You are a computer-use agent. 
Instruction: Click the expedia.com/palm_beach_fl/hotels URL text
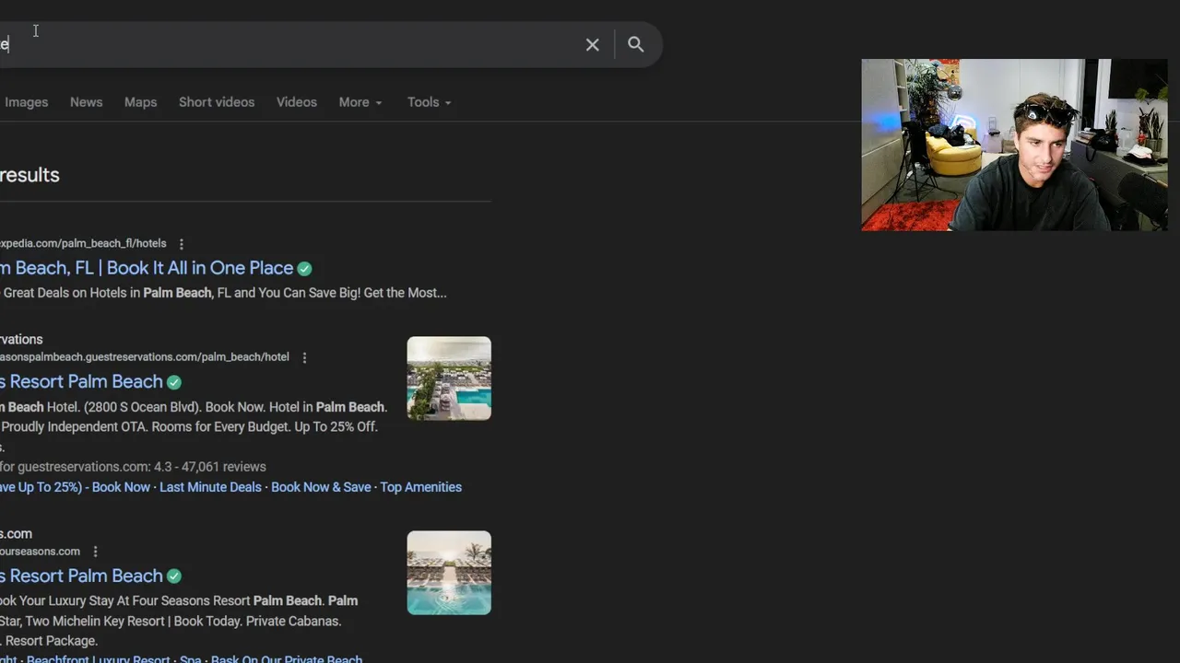pos(83,243)
